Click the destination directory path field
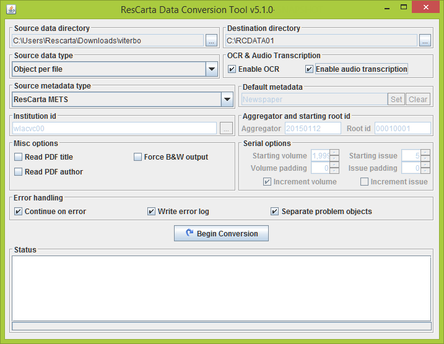Image resolution: width=444 pixels, height=344 pixels. coord(321,40)
